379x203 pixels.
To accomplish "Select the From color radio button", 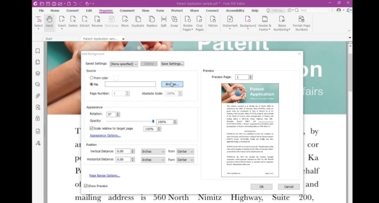I will pos(91,78).
